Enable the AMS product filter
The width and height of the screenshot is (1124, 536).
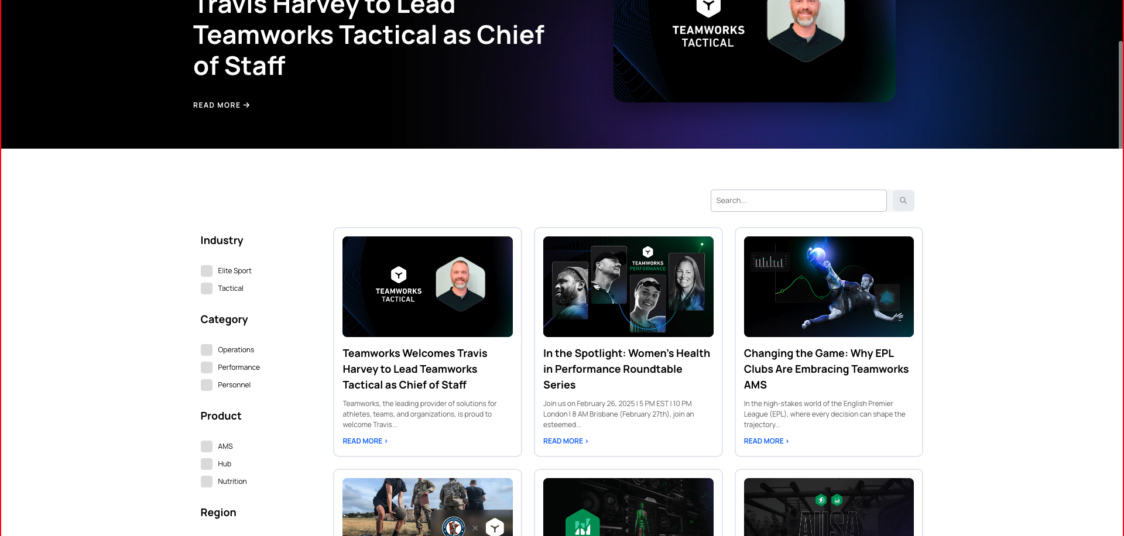tap(207, 446)
